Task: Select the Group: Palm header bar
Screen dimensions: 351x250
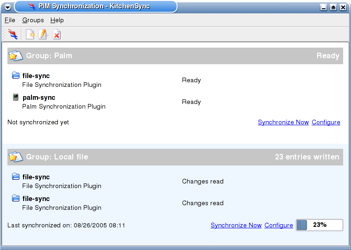Action: tap(175, 56)
